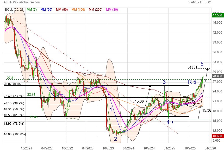Screen dimensions: 224x151
Task: Click the ALSTOM - abcbourse.com chart title
Action: coord(22,2)
